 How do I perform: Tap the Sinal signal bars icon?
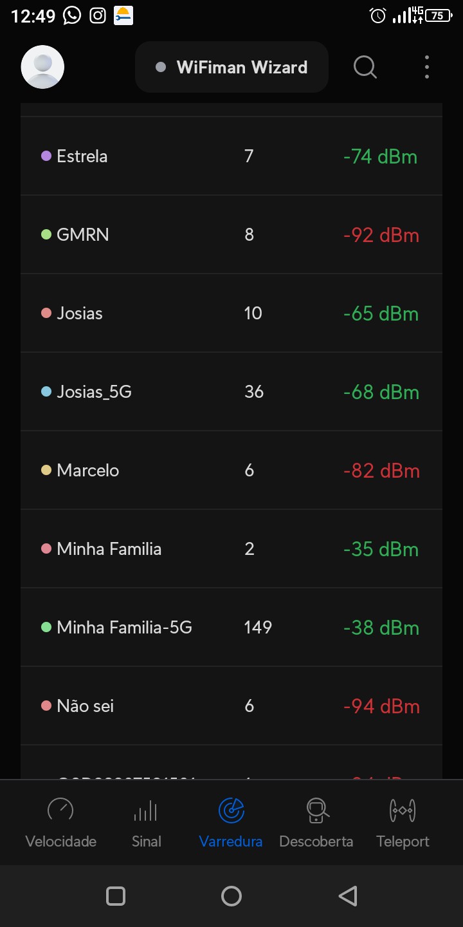[x=146, y=810]
